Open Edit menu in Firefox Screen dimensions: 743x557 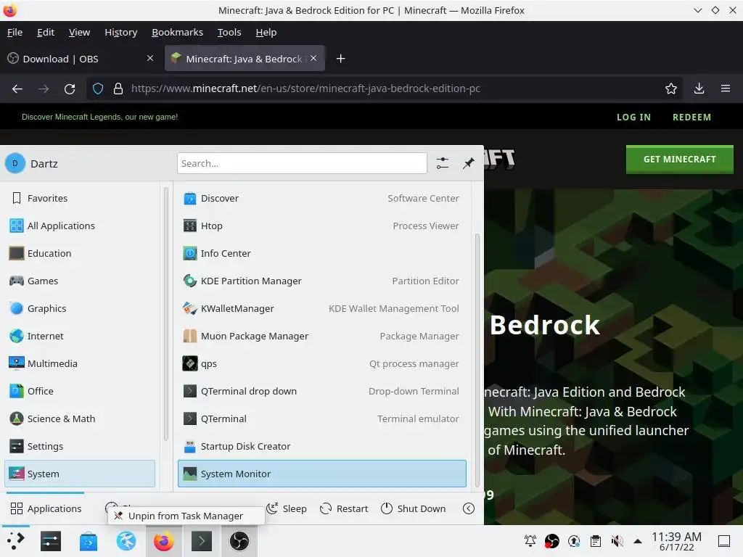tap(46, 32)
